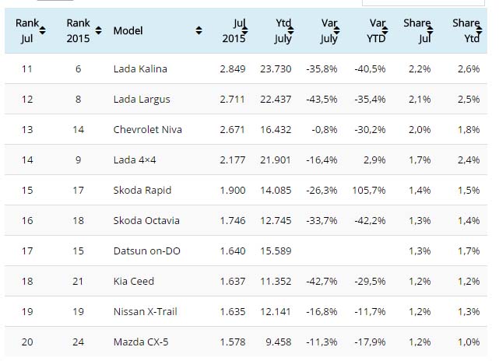This screenshot has height=361, width=499.
Task: Select the Skoda Rapid row
Action: [x=142, y=190]
